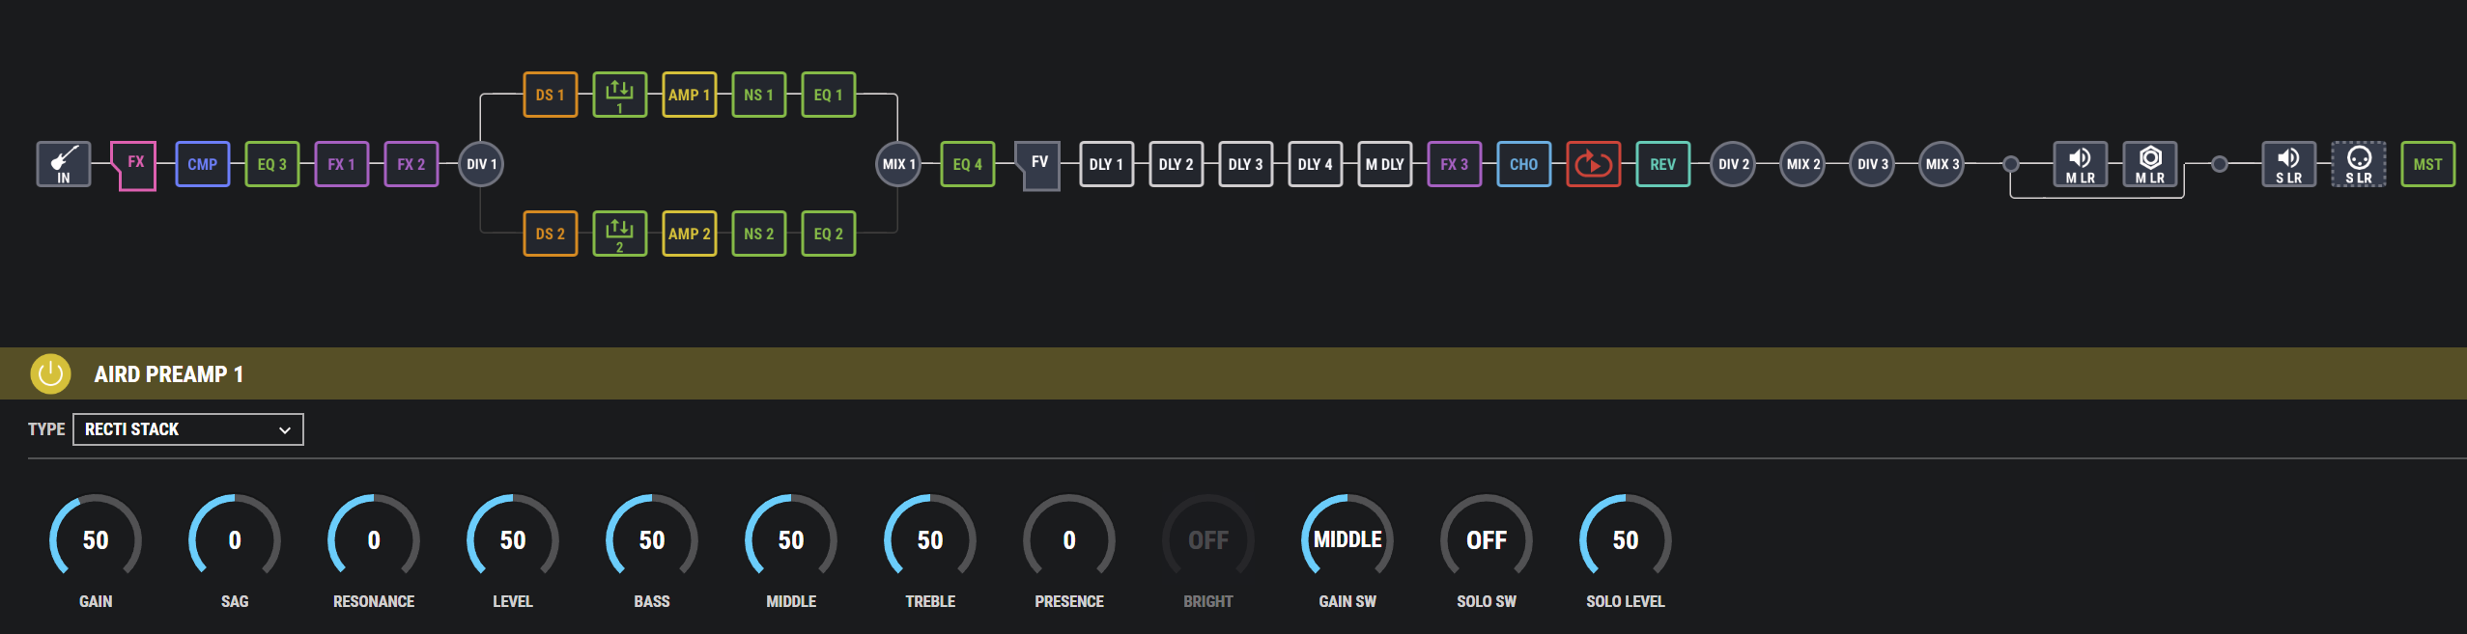Viewport: 2467px width, 634px height.
Task: Select the FV foot volume block
Action: [1038, 164]
